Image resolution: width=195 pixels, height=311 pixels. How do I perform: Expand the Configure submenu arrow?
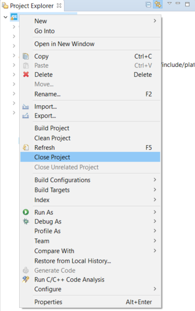155,289
